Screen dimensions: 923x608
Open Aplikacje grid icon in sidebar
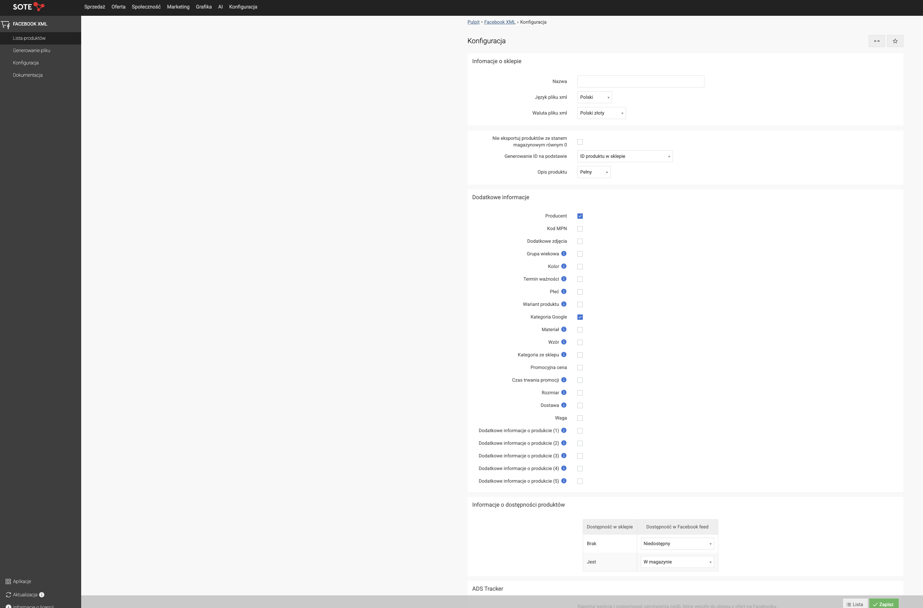8,581
